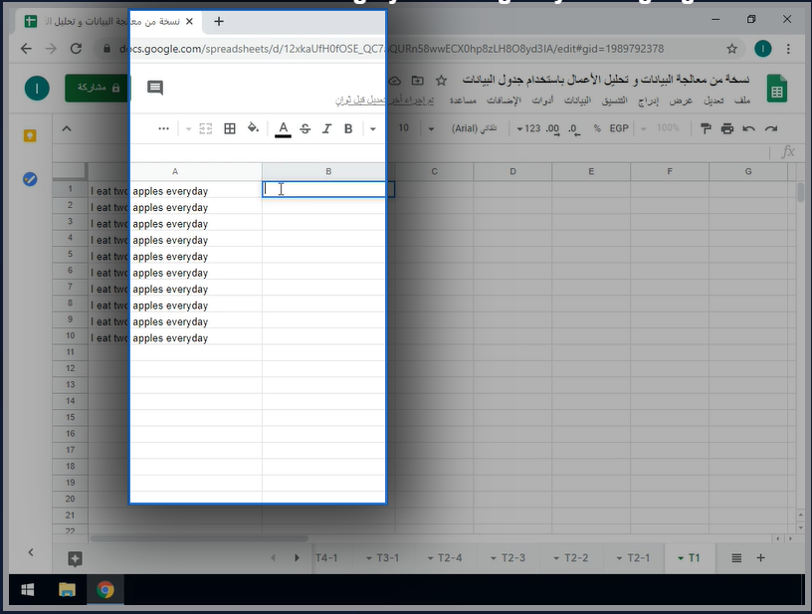Open the الإضافات (Add-ons) menu
The image size is (812, 614).
pyautogui.click(x=504, y=101)
